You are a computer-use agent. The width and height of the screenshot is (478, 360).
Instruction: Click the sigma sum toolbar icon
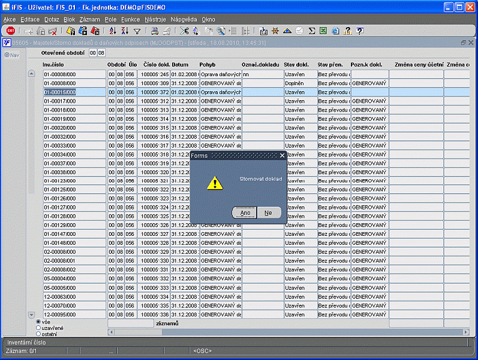point(312,31)
